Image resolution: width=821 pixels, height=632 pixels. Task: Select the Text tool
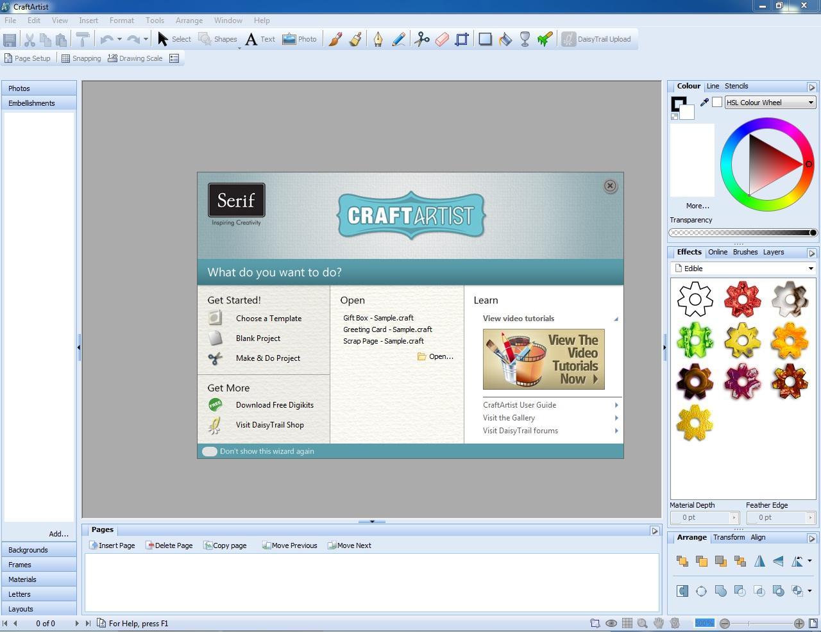tap(260, 39)
